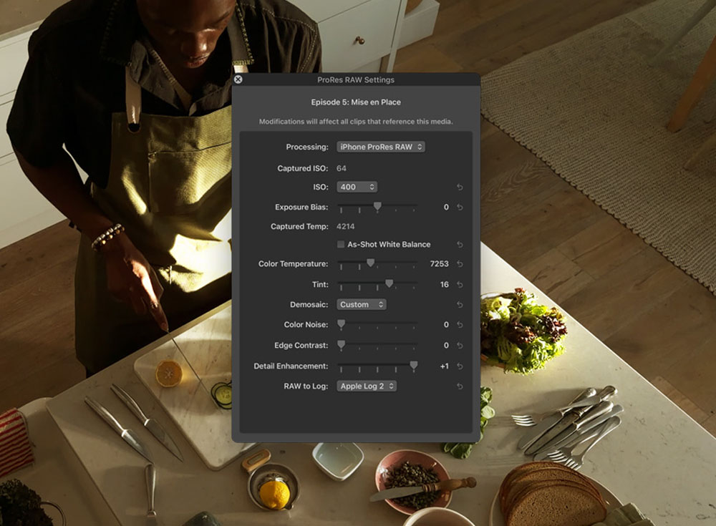716x526 pixels.
Task: Click the Detail Enhancement reset icon
Action: [460, 366]
